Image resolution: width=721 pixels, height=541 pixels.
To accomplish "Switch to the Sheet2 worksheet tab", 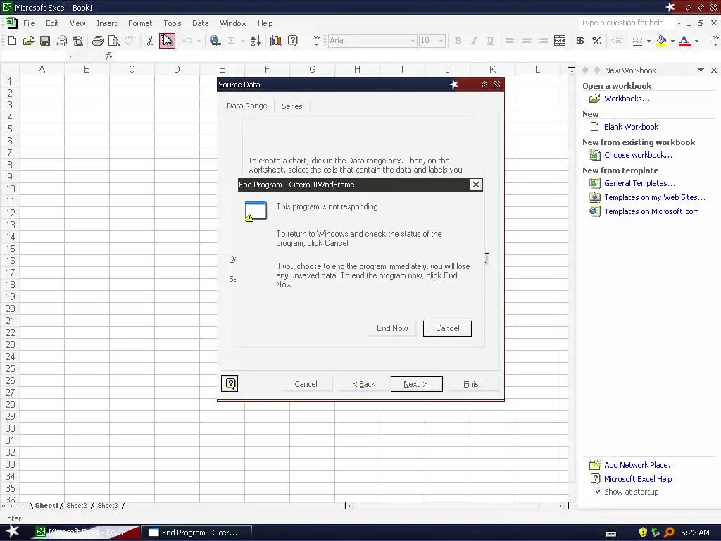I will [76, 506].
